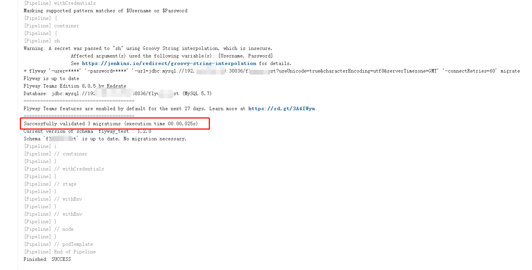Open the rd.gt/3A4IWym link

pyautogui.click(x=282, y=109)
